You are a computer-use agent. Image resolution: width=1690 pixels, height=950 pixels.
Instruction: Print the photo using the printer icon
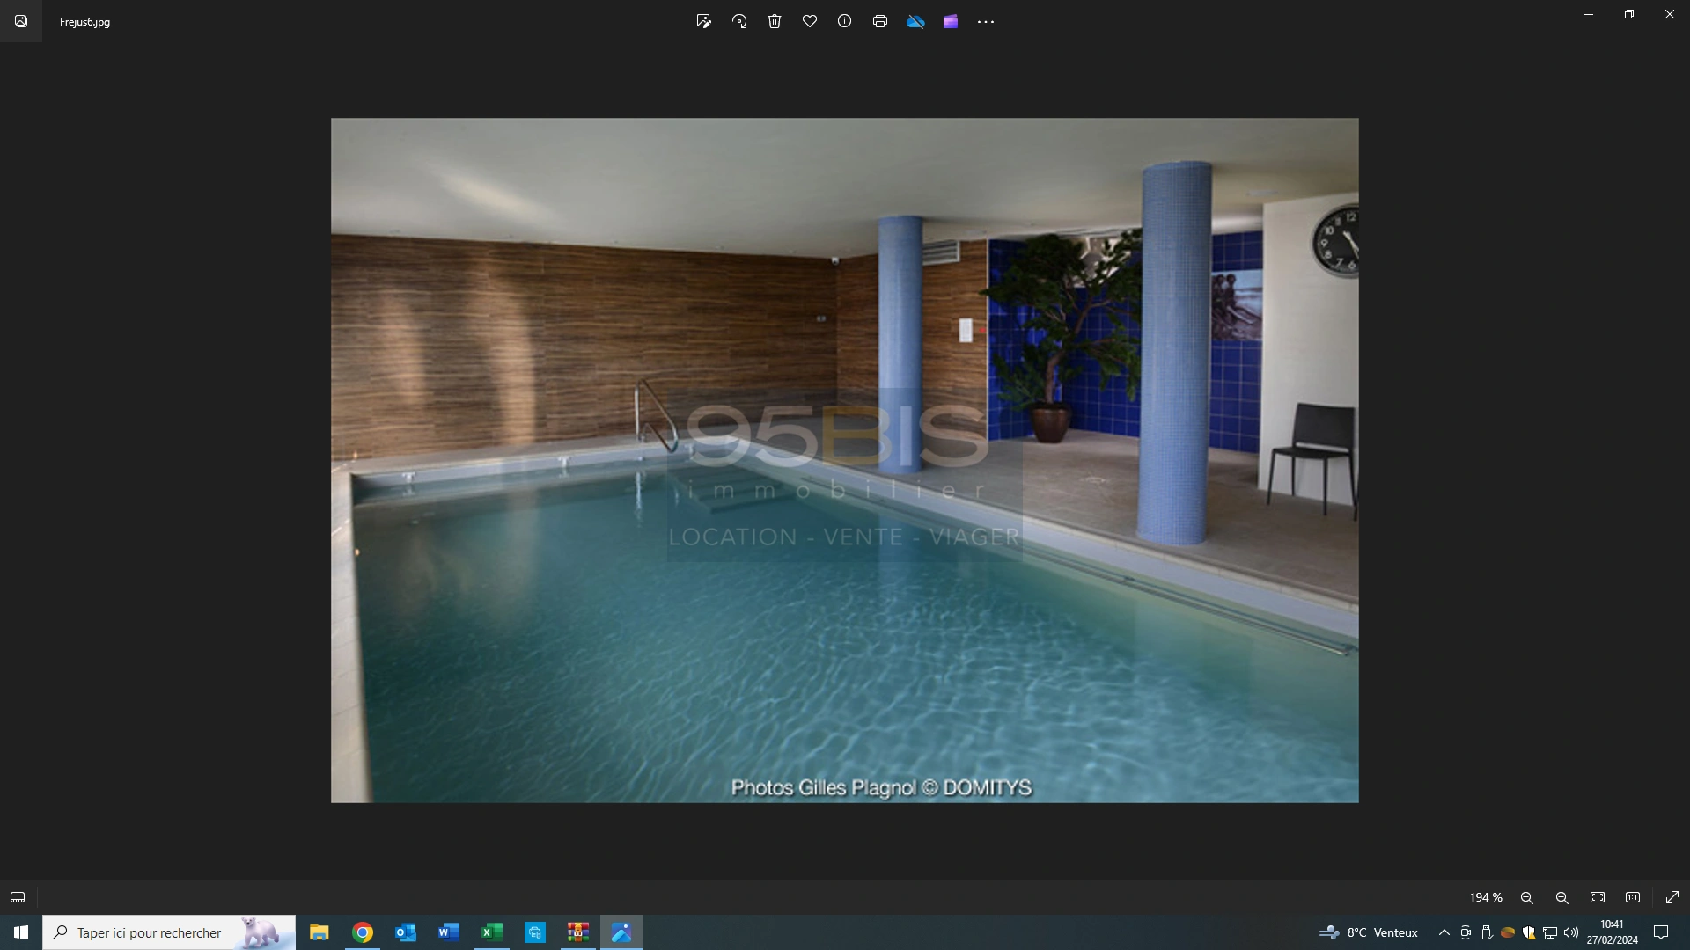880,21
